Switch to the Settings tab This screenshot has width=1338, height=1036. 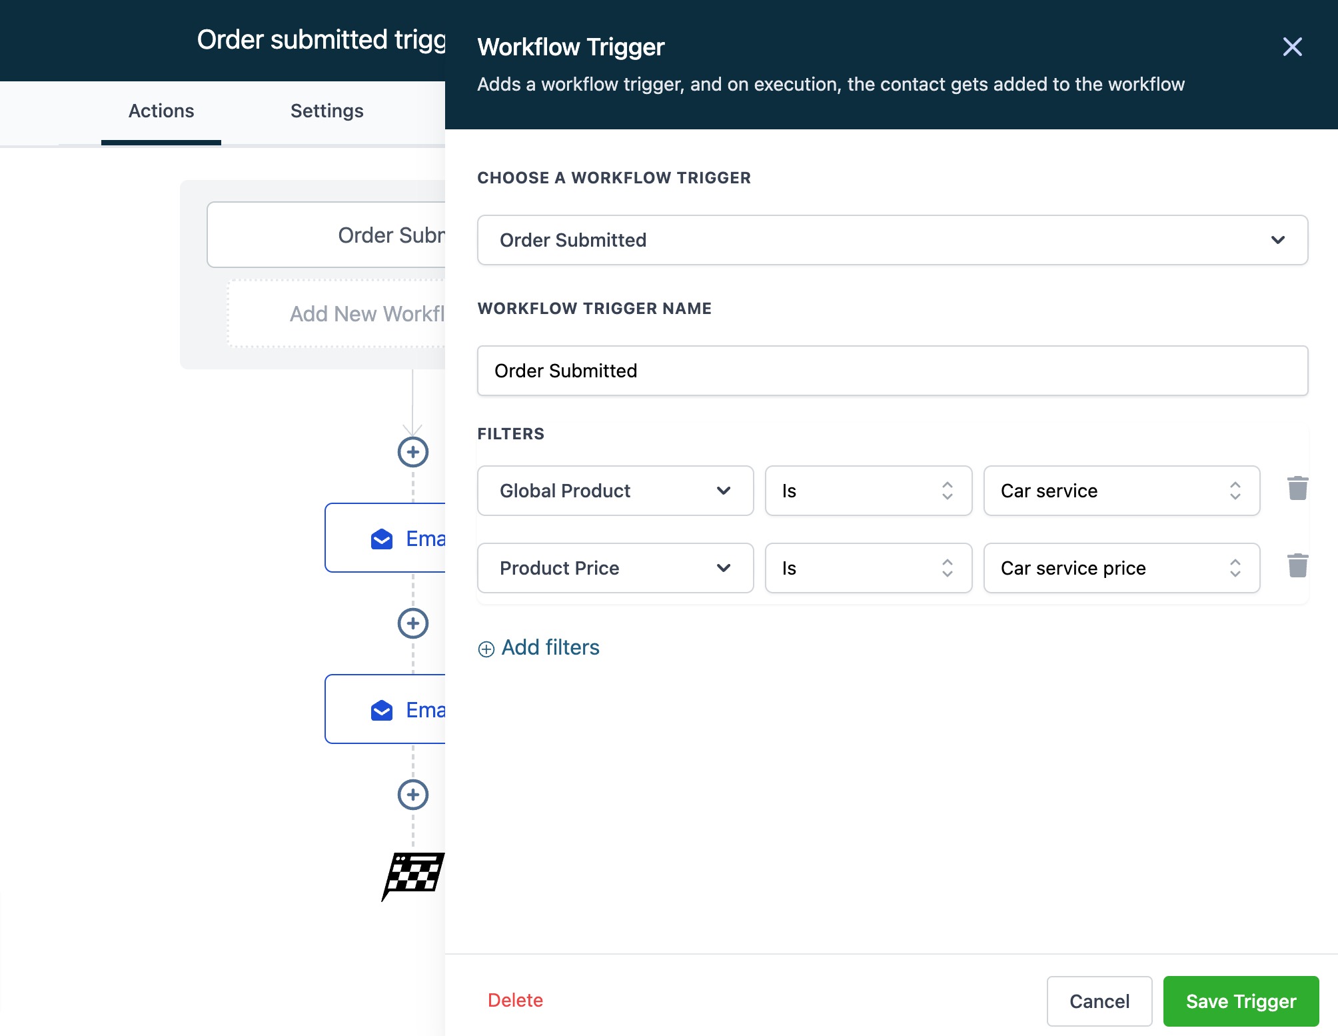[327, 111]
